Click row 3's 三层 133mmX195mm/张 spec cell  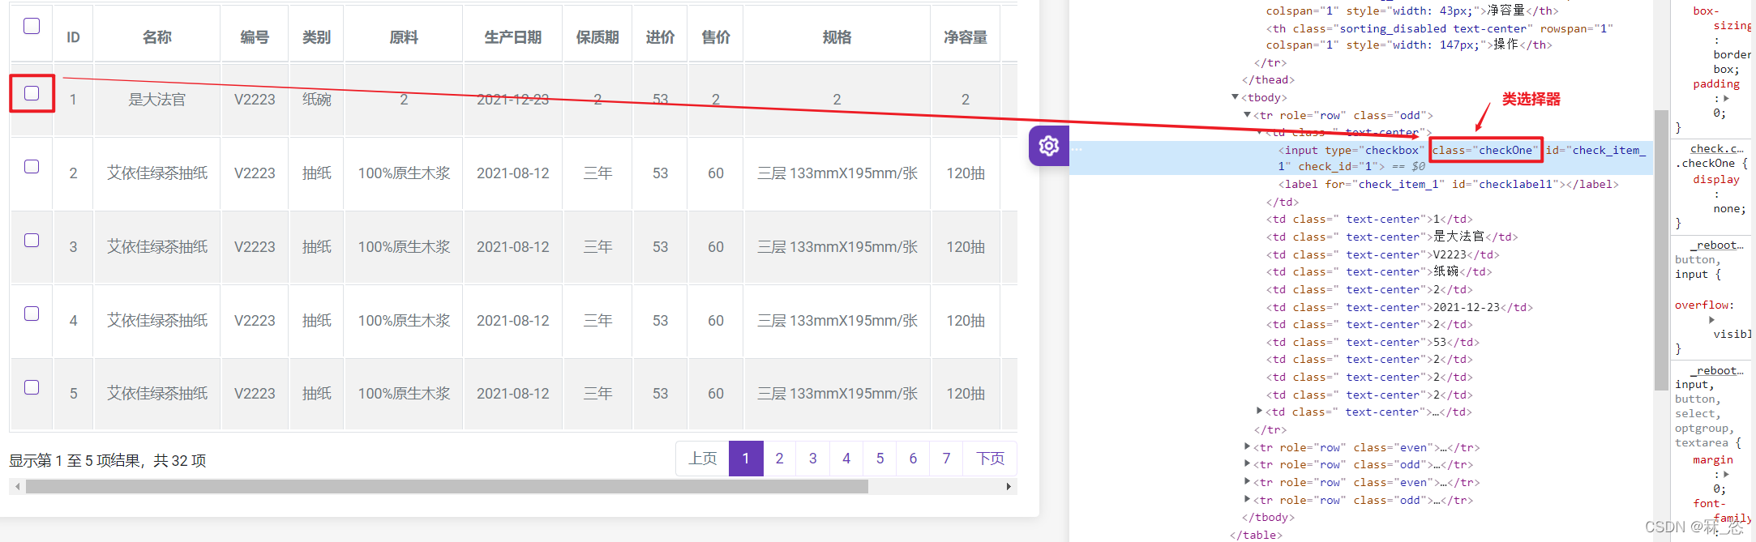[837, 246]
